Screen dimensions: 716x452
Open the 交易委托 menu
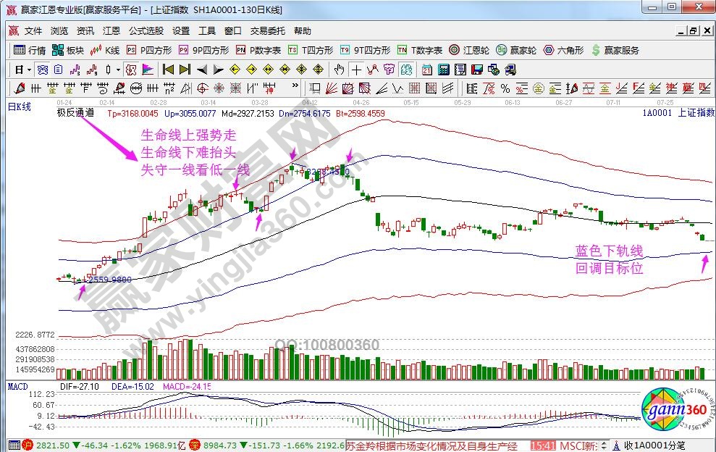[269, 31]
